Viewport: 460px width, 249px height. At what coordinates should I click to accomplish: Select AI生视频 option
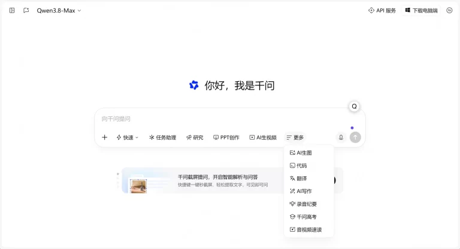(263, 137)
